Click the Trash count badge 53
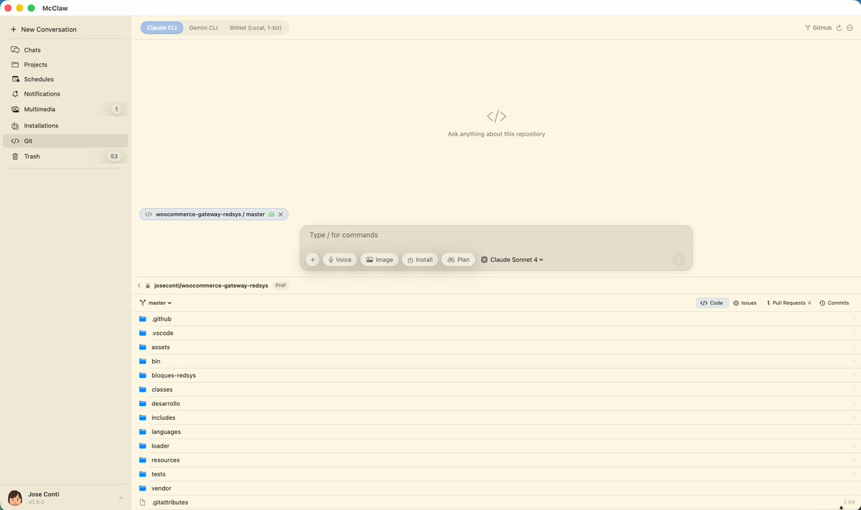Image resolution: width=861 pixels, height=510 pixels. pyautogui.click(x=114, y=156)
